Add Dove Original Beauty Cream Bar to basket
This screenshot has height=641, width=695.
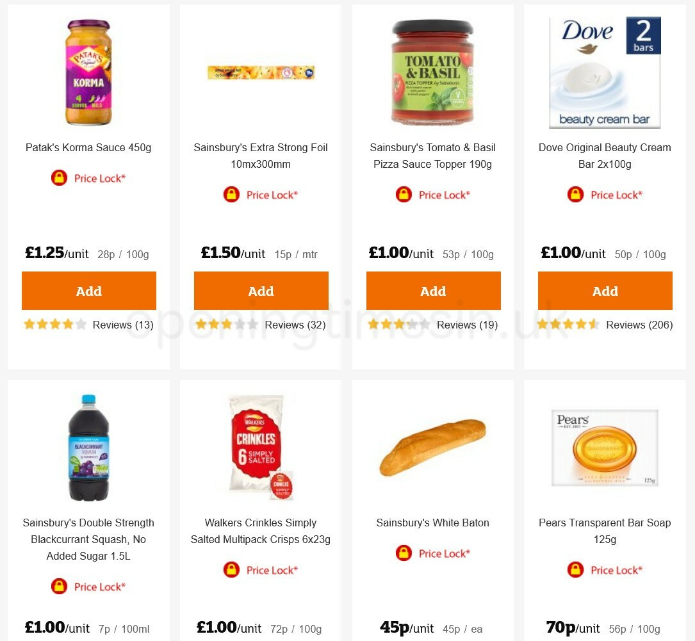point(605,291)
